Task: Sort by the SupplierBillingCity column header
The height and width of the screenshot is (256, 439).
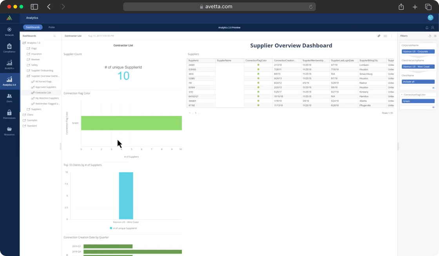Action: pyautogui.click(x=372, y=60)
